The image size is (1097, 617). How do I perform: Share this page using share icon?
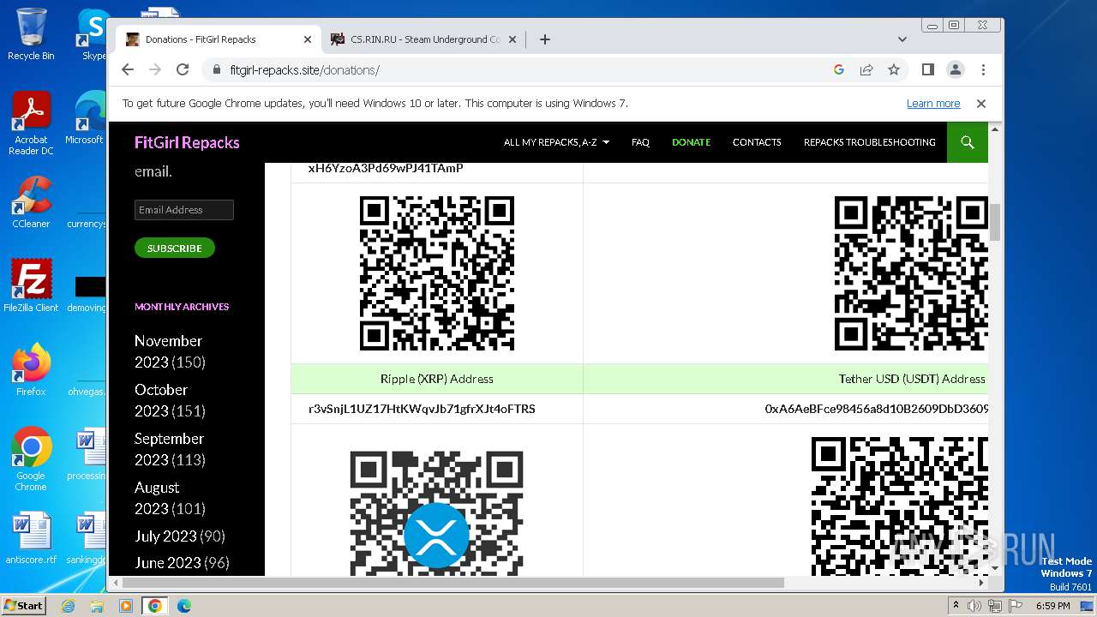866,69
